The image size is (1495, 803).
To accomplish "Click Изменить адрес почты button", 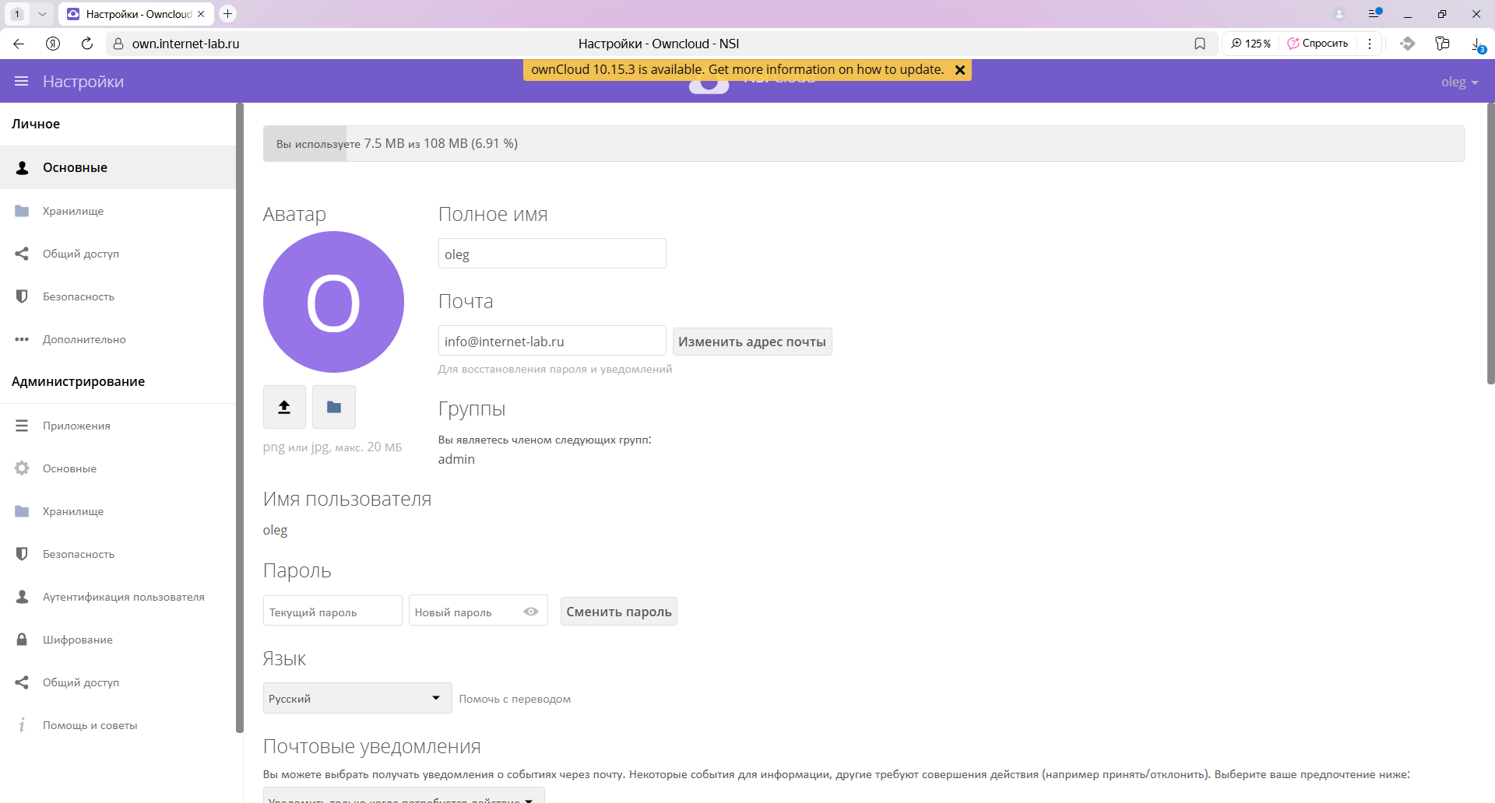I will pyautogui.click(x=752, y=342).
